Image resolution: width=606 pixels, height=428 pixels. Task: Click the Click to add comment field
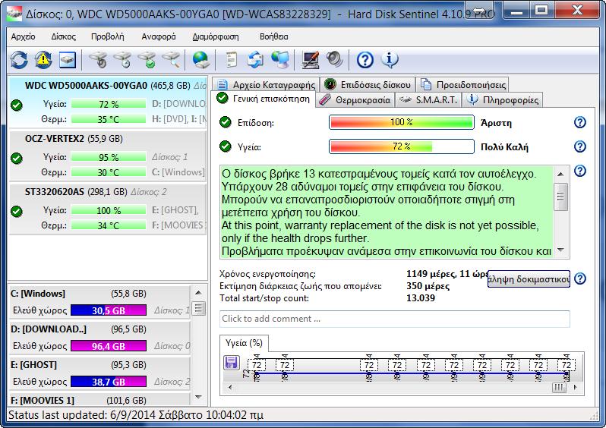tap(395, 319)
